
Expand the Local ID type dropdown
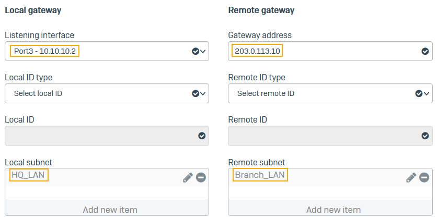[203, 93]
